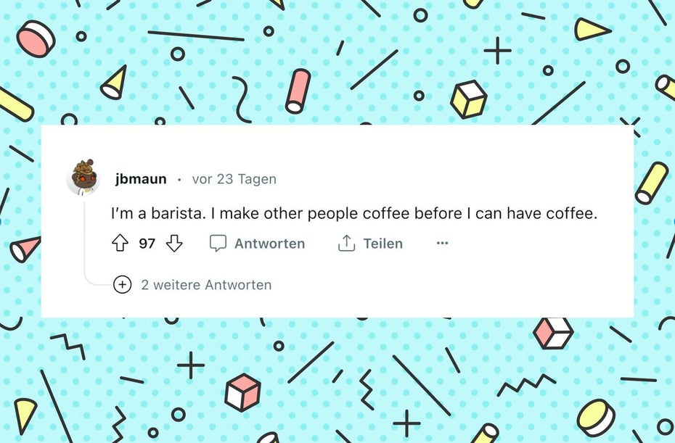Click jbmaun's avatar image
This screenshot has height=443, width=675.
coord(83,178)
